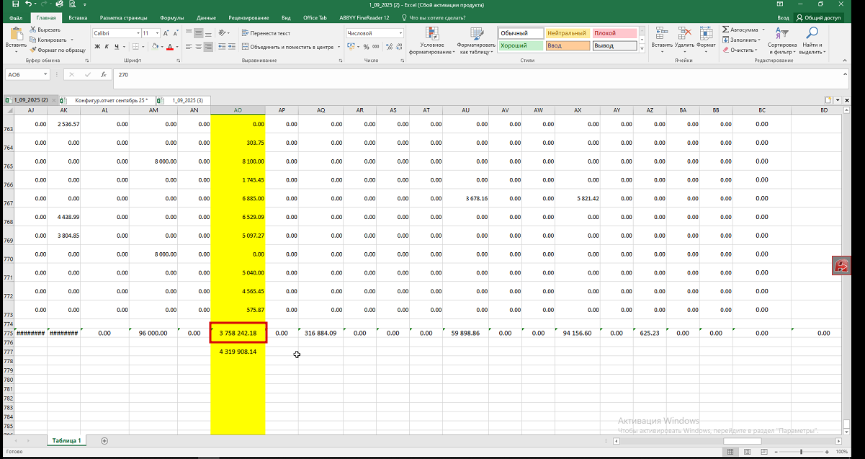Click the Find and Select magnifier icon
Image resolution: width=865 pixels, height=459 pixels.
tap(812, 33)
